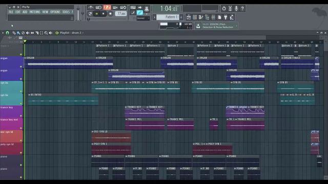Mute the poly syn ld track
Image resolution: width=328 pixels, height=184 pixels.
point(20,153)
